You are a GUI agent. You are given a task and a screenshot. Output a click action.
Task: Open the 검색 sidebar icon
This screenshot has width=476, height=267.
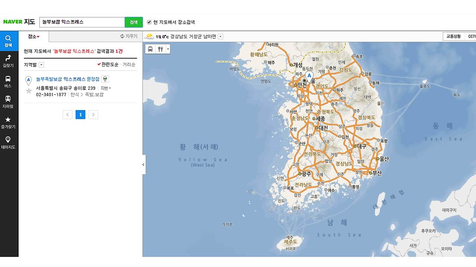(8, 41)
